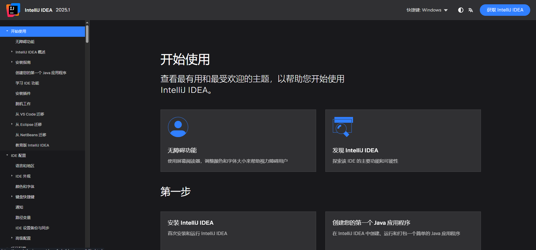
Task: Click 探索该 IDE 的主要功能和可能性 description
Action: click(365, 161)
